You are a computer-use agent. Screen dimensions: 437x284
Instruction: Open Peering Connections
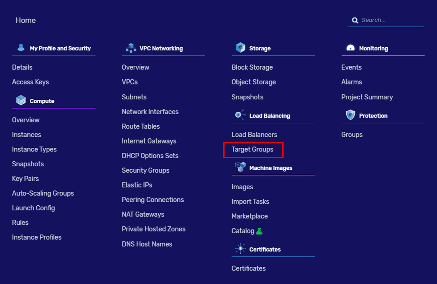coord(153,200)
